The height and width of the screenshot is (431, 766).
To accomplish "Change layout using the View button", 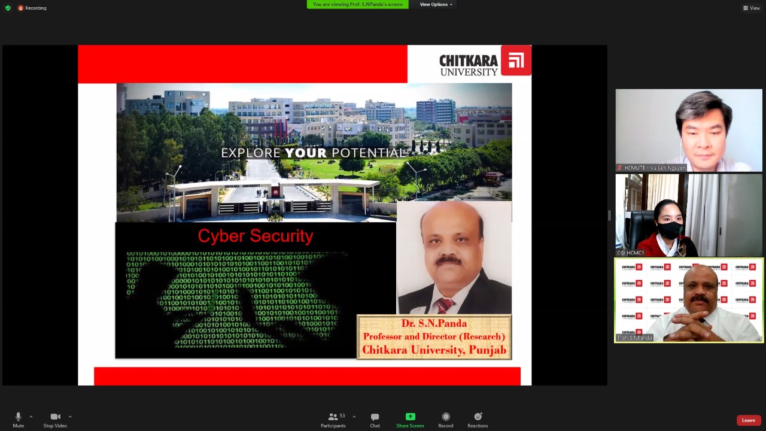I will [x=752, y=8].
